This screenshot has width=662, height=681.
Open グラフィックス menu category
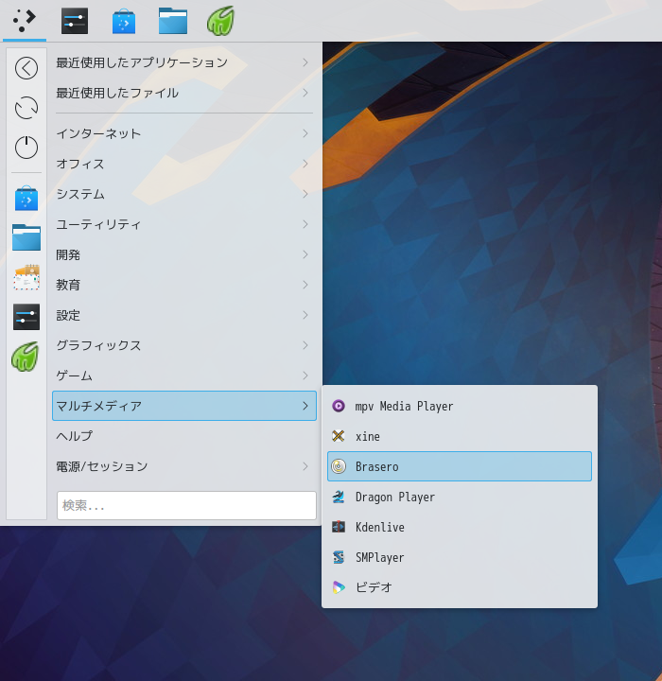[x=184, y=345]
